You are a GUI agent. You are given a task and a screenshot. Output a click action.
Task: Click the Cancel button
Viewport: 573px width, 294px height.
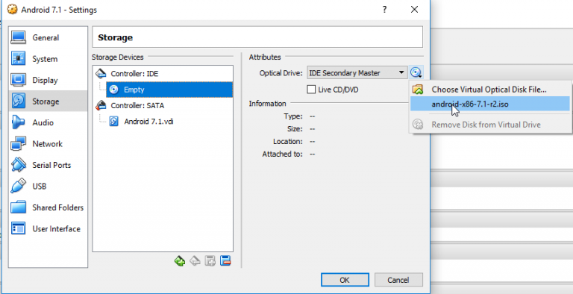point(398,280)
